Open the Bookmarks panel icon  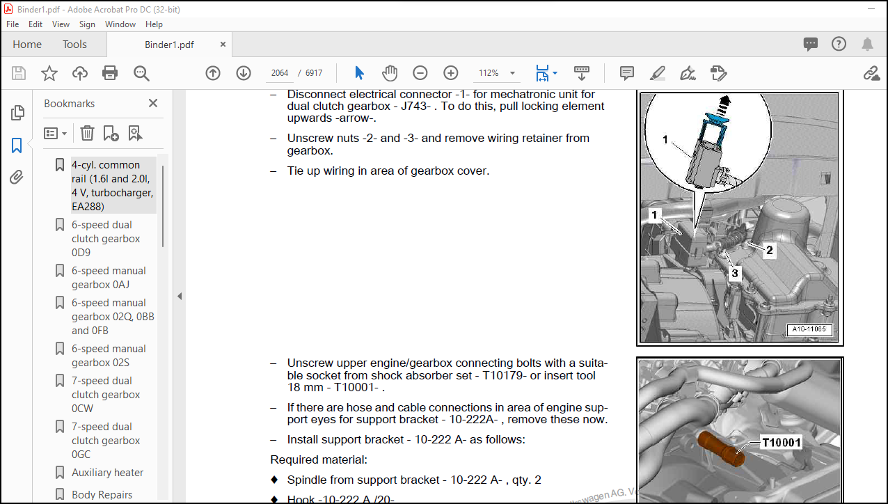tap(17, 145)
